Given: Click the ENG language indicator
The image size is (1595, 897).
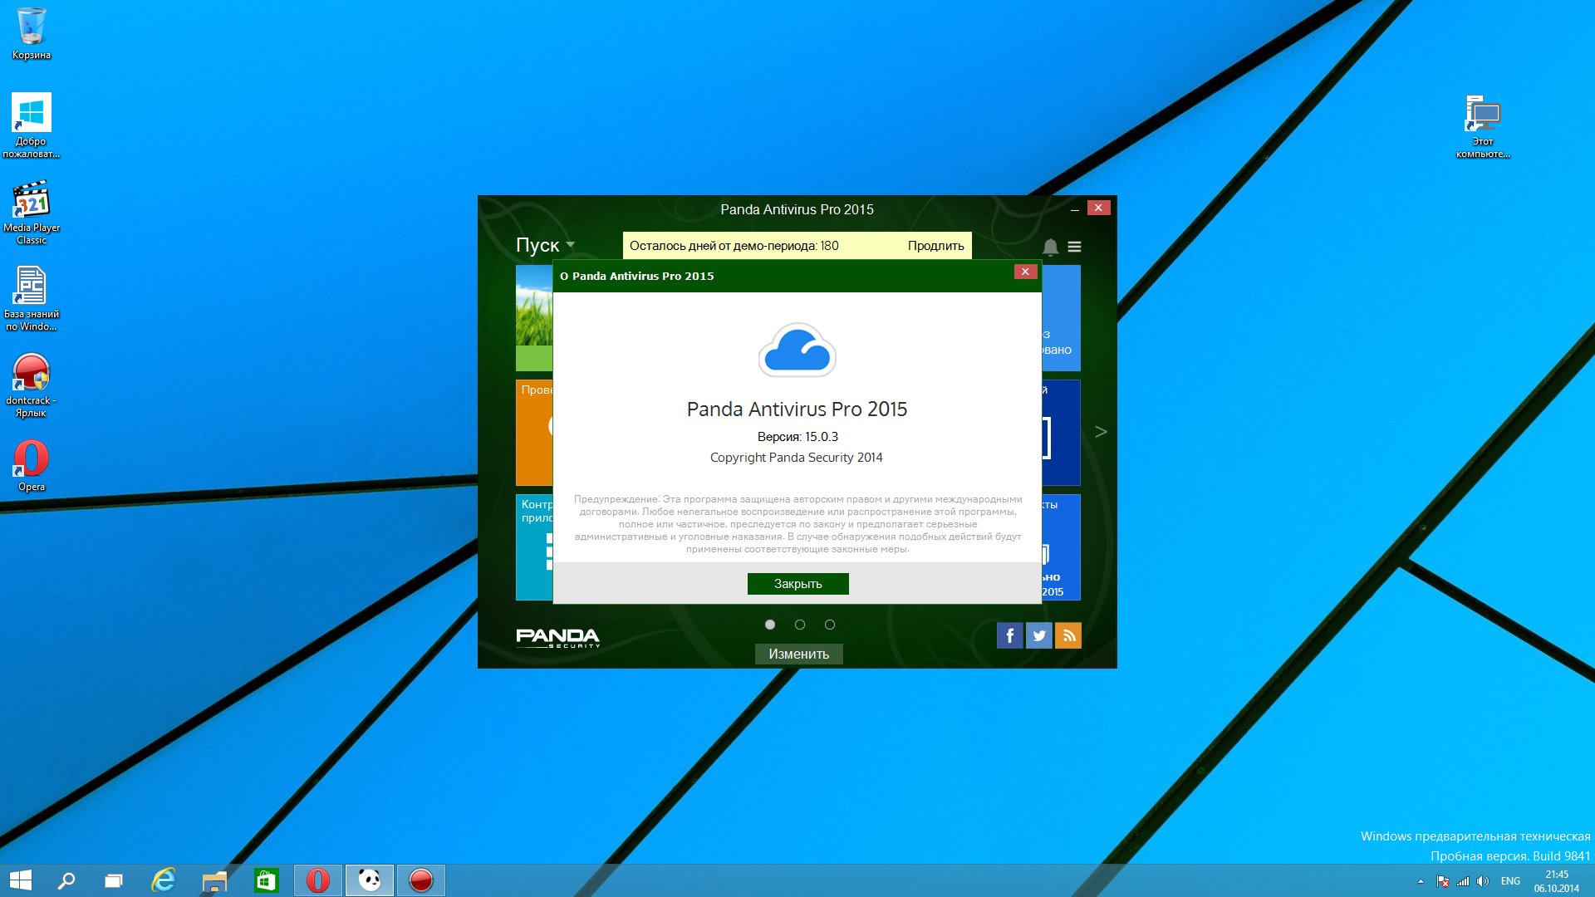Looking at the screenshot, I should [1510, 881].
